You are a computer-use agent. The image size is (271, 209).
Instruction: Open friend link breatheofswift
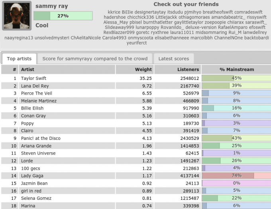click(x=218, y=12)
